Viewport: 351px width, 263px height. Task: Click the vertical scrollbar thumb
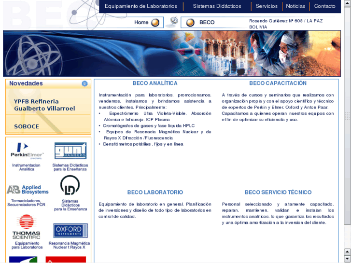click(x=347, y=115)
